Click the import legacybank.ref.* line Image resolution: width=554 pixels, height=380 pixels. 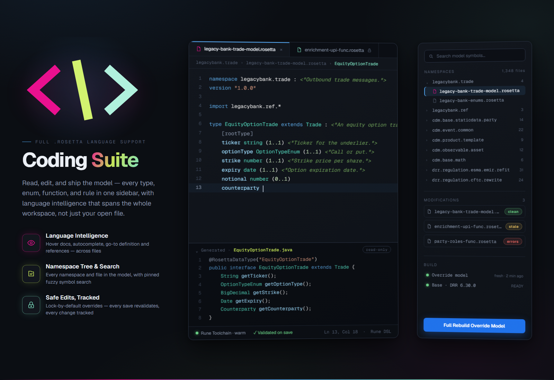tap(245, 106)
